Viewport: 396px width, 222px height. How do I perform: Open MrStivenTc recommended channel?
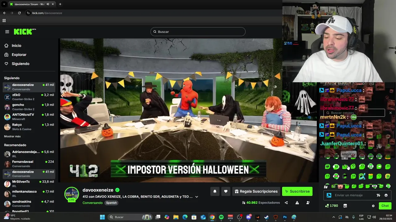coord(29,184)
